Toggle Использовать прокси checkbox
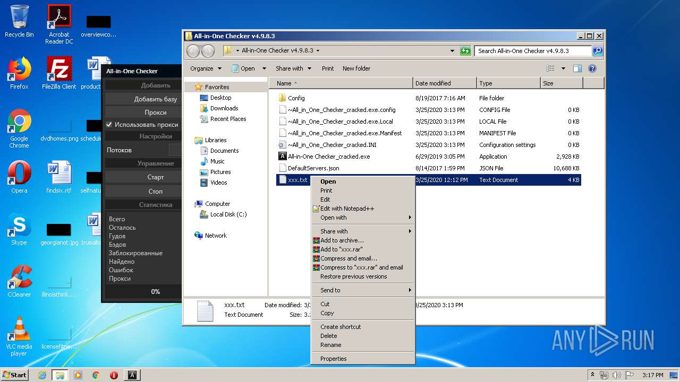Screen dimensions: 680x382 109,125
